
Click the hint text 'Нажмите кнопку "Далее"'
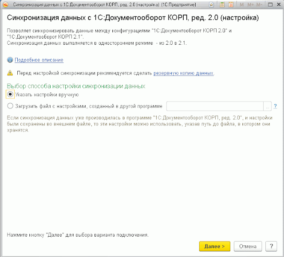point(35,235)
